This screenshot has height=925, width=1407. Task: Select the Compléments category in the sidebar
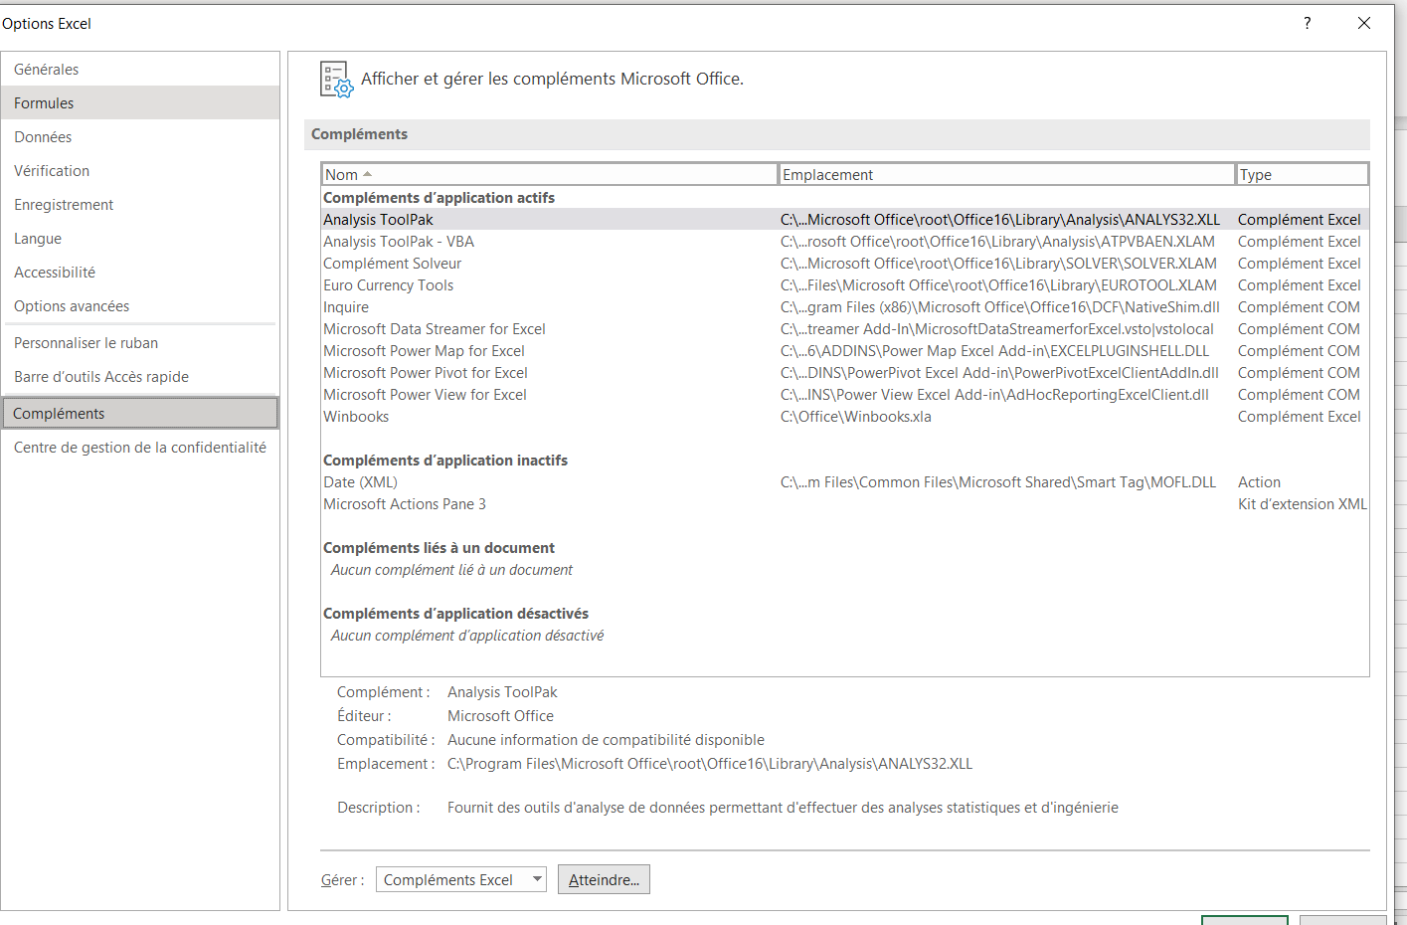click(x=140, y=414)
